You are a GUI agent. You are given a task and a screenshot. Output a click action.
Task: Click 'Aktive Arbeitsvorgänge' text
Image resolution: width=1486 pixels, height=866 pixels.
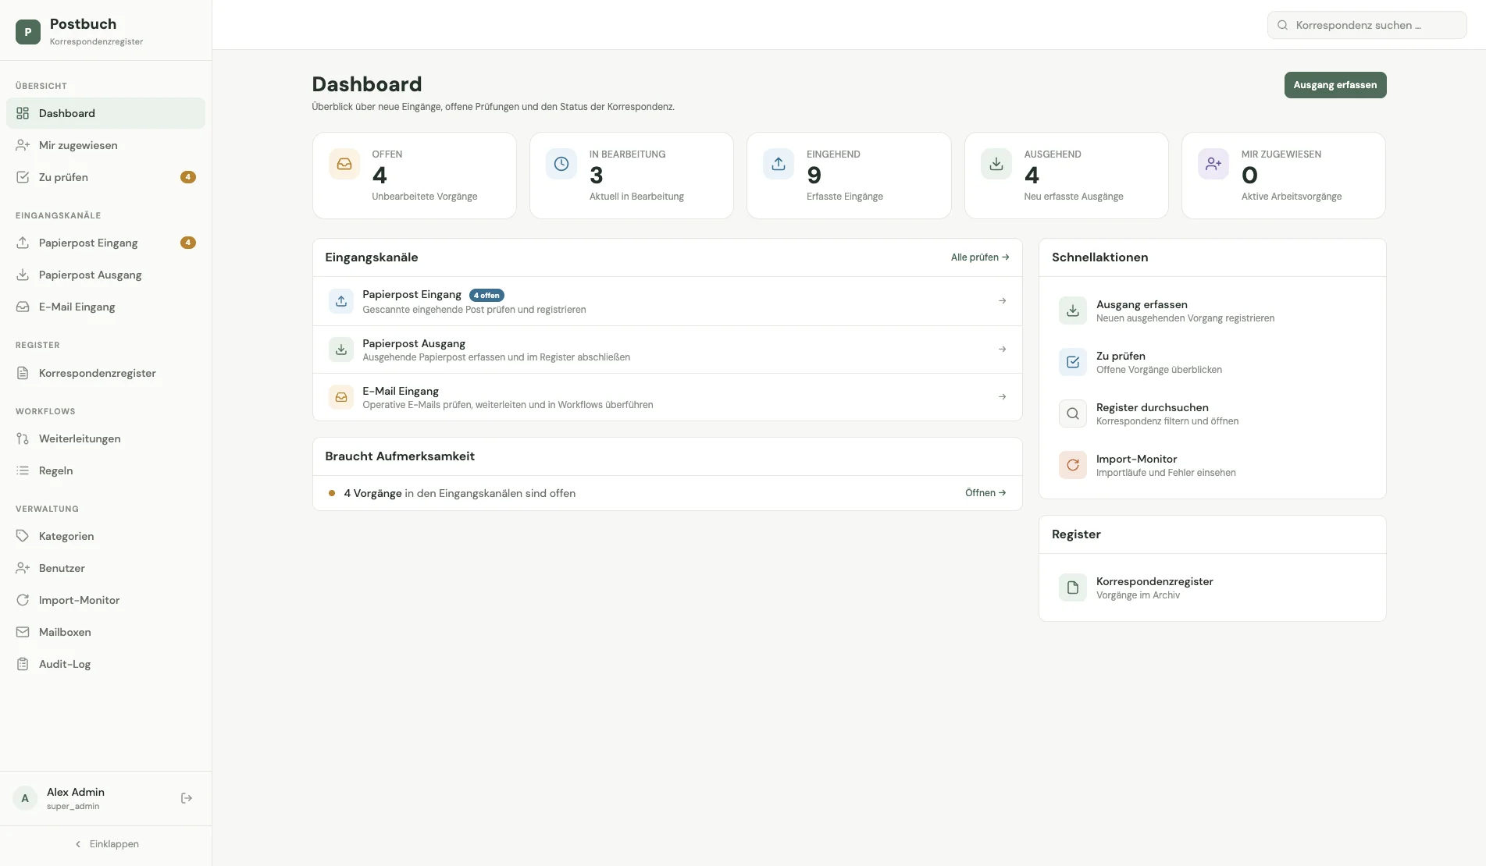coord(1292,197)
